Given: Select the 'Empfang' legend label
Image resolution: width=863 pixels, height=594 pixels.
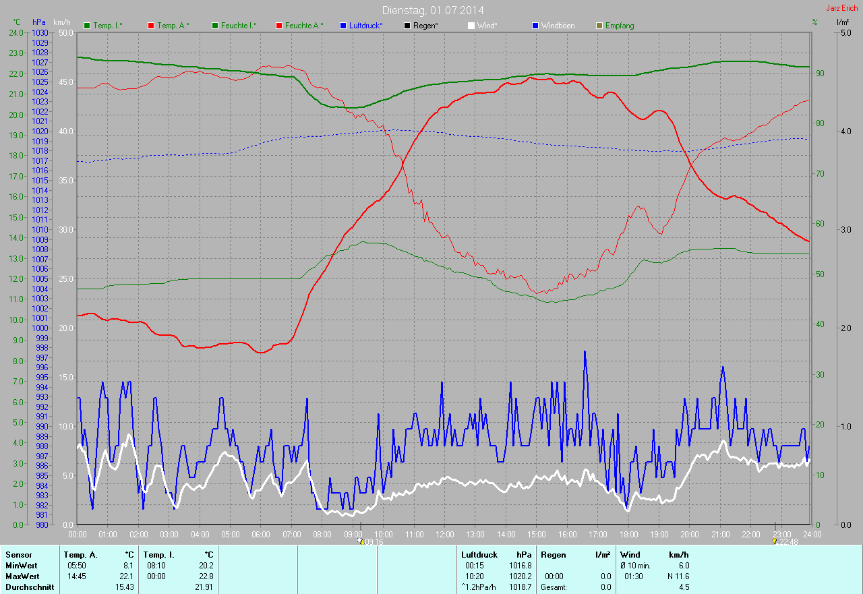Looking at the screenshot, I should point(620,26).
